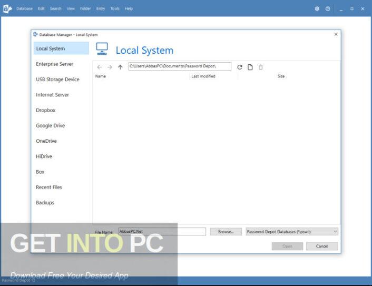Select Local System in the sidebar
The image size is (372, 286).
61,48
